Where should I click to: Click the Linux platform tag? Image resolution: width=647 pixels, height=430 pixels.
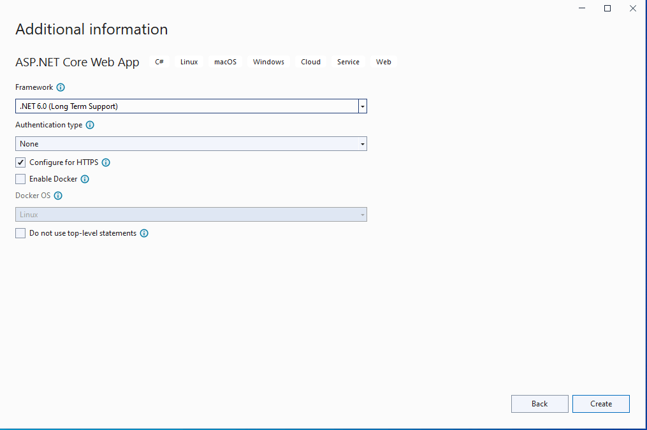click(x=189, y=62)
